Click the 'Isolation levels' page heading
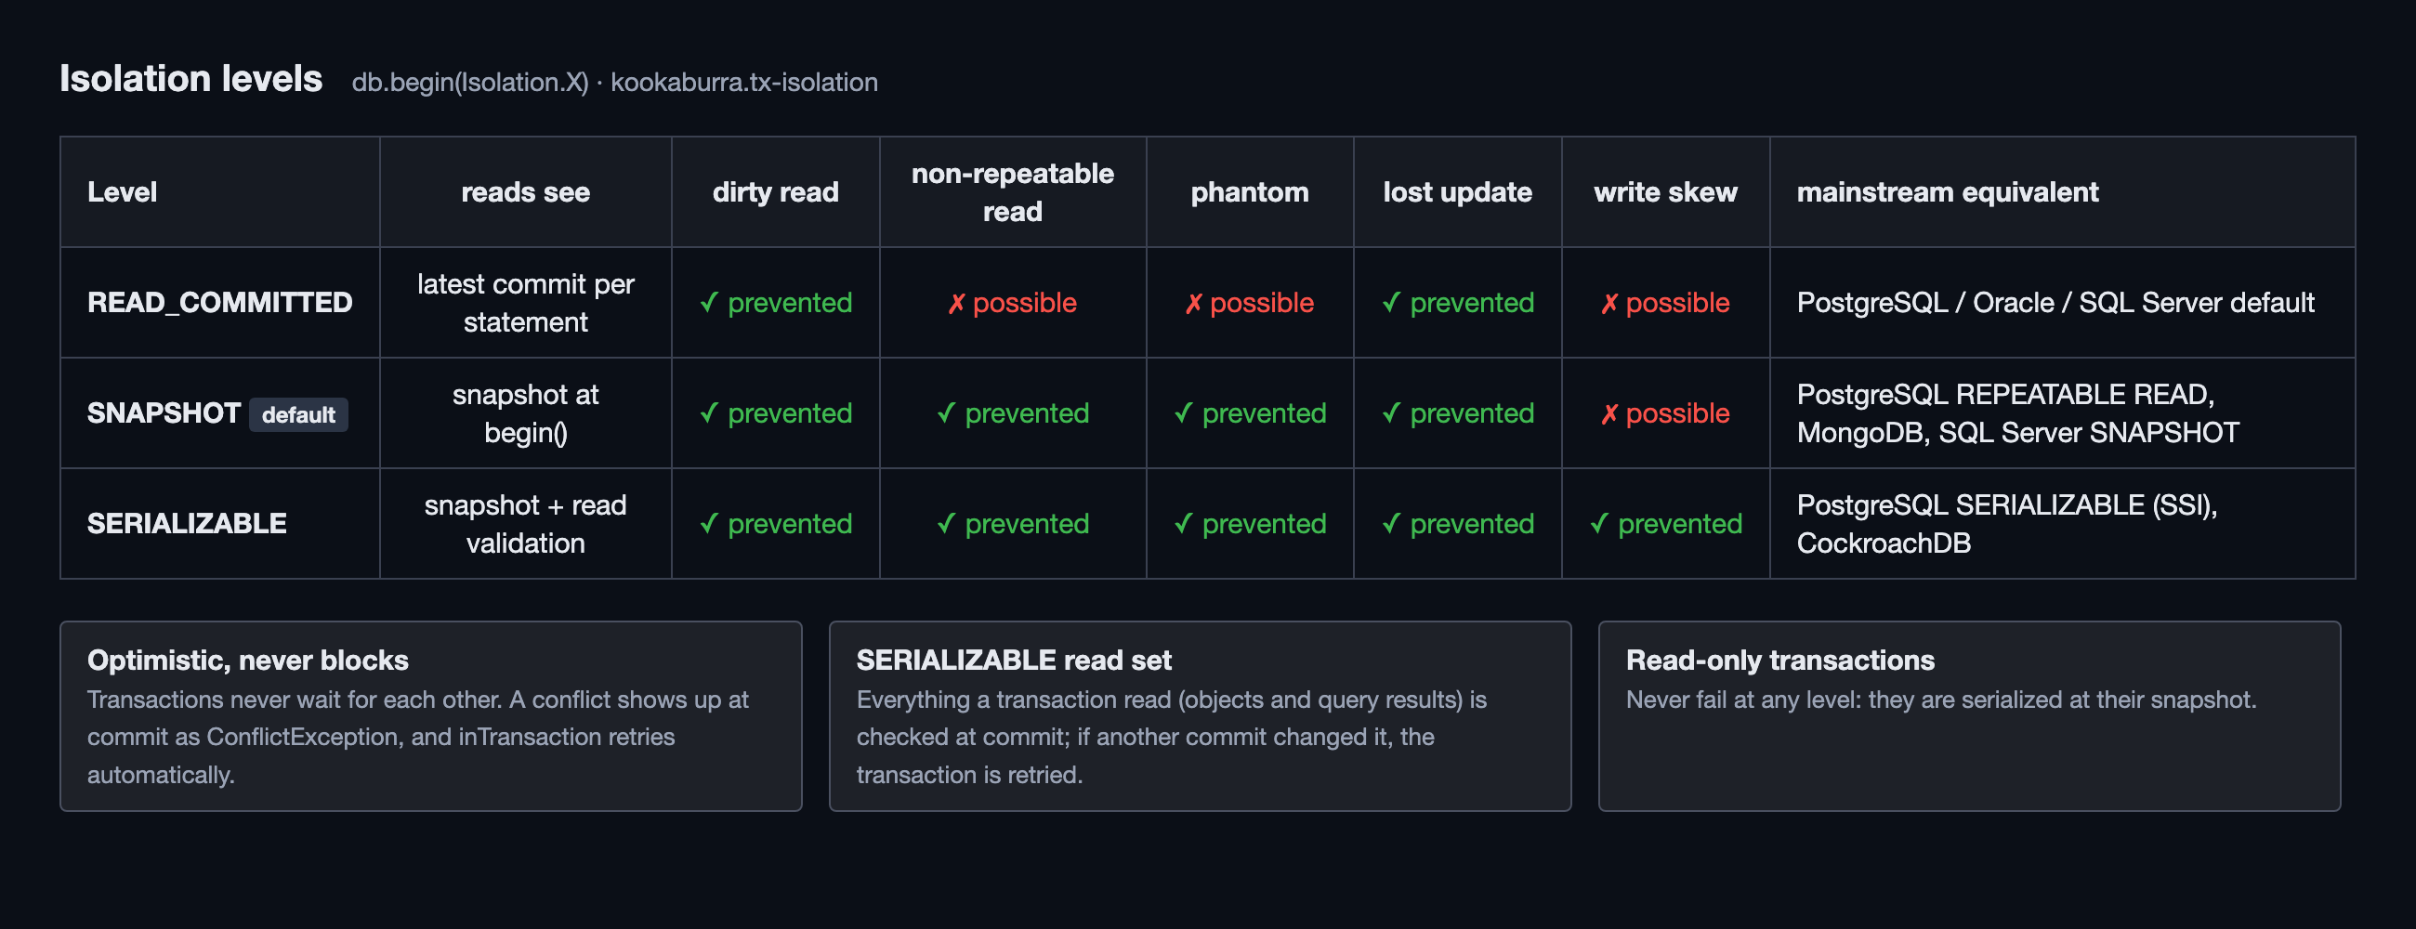This screenshot has height=929, width=2416. click(191, 79)
